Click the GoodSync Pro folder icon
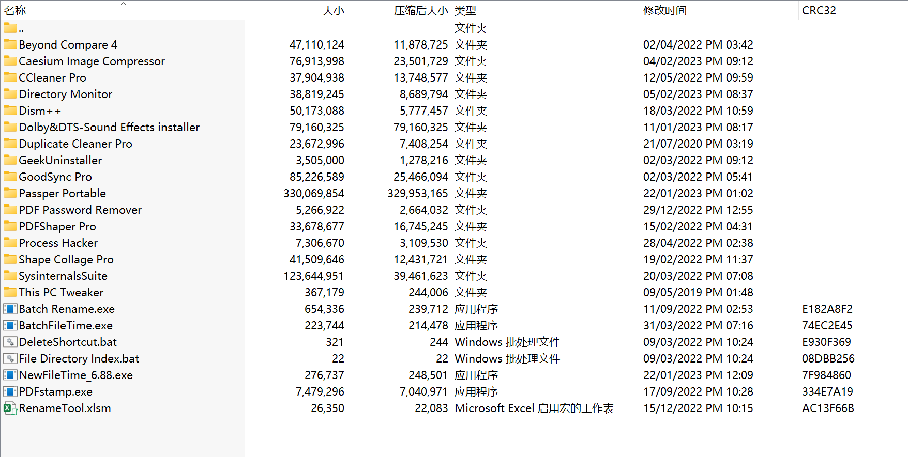 click(x=10, y=176)
